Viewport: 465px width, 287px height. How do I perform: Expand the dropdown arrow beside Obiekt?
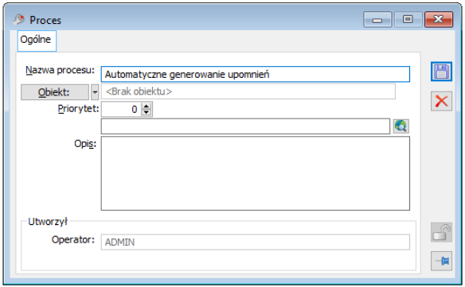tap(95, 92)
